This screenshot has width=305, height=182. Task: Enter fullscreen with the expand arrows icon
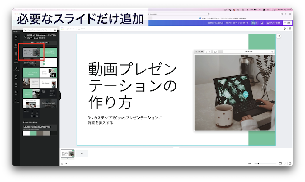click(285, 164)
